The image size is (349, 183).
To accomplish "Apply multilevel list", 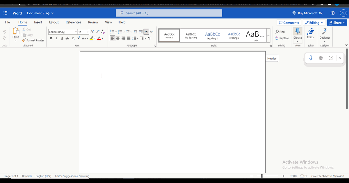I will click(128, 32).
